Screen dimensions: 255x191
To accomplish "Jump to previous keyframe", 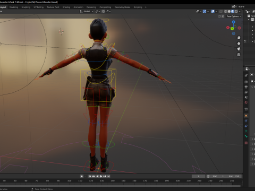I will [93, 176].
